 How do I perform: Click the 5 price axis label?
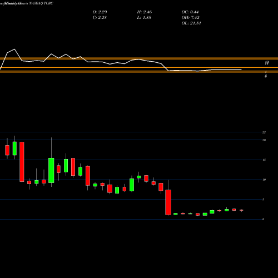point(263,200)
